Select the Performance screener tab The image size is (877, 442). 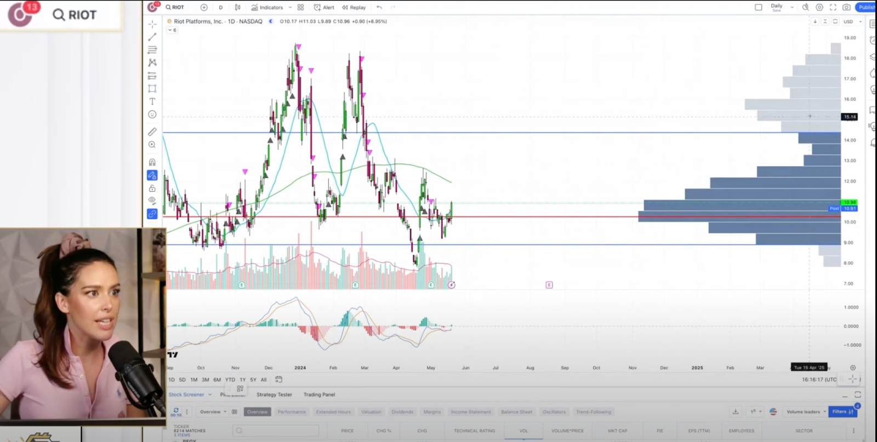click(292, 412)
